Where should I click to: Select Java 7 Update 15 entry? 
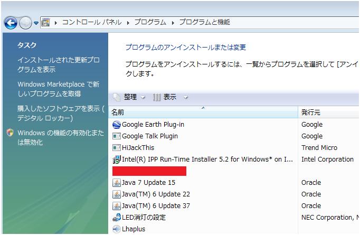click(148, 183)
